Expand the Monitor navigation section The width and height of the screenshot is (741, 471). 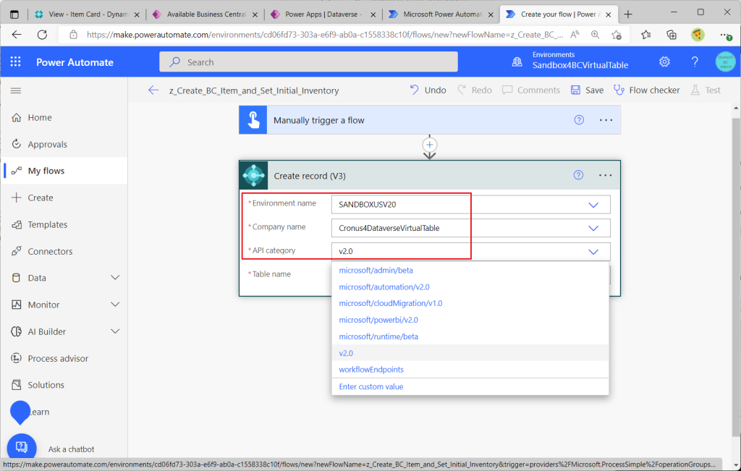115,305
